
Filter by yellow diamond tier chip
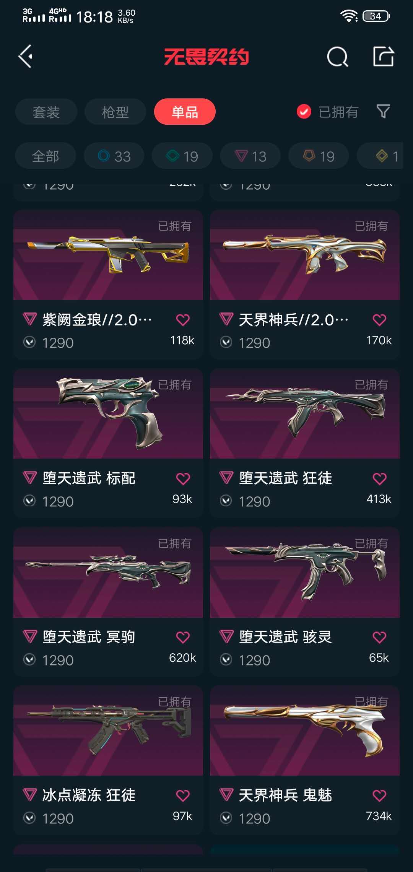pyautogui.click(x=380, y=156)
